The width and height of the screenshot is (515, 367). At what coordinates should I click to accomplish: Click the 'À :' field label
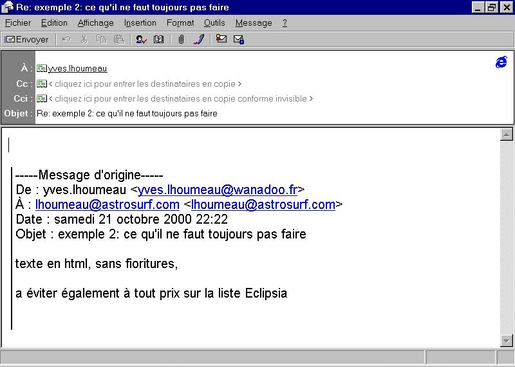27,68
